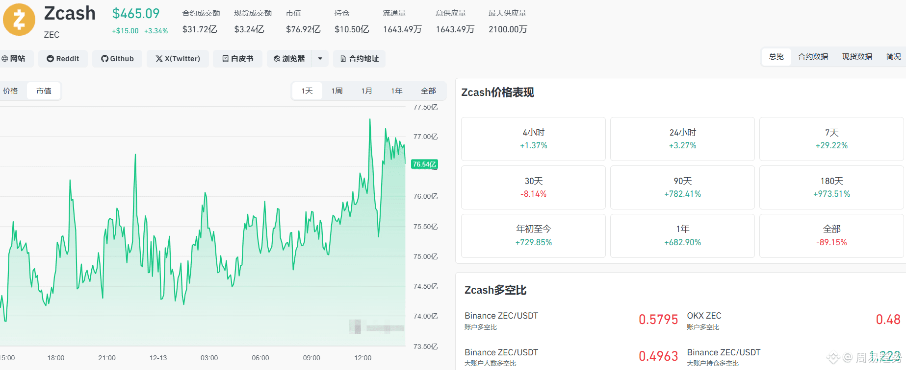This screenshot has height=370, width=906.
Task: Click the 12-13 date axis label
Action: (x=158, y=358)
